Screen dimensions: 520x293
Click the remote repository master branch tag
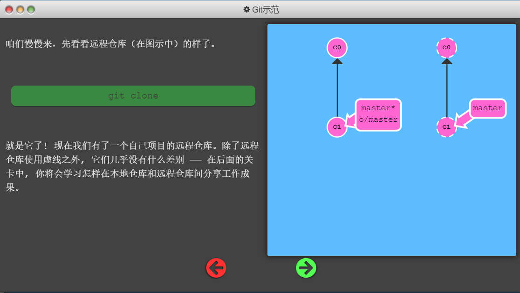(x=487, y=108)
